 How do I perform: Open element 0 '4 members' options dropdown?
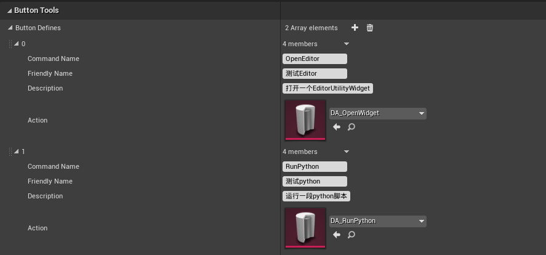(346, 44)
